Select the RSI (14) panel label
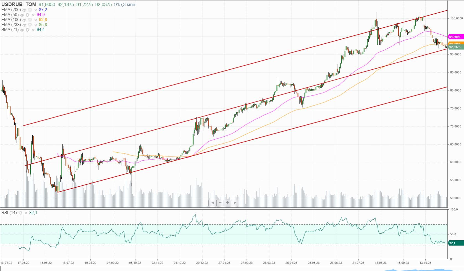Image resolution: width=464 pixels, height=271 pixels. tap(9, 213)
